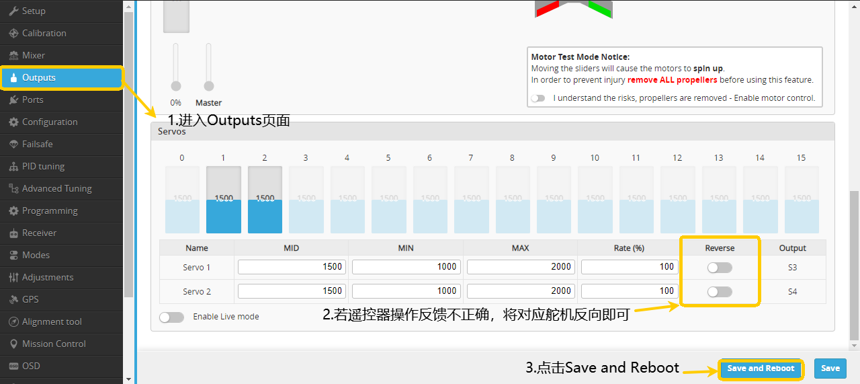Click the Mission Control pin icon
Image resolution: width=860 pixels, height=384 pixels.
(13, 344)
